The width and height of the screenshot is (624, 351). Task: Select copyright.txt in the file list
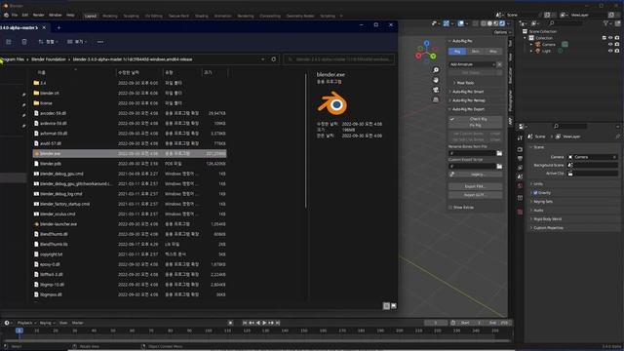coord(130,254)
